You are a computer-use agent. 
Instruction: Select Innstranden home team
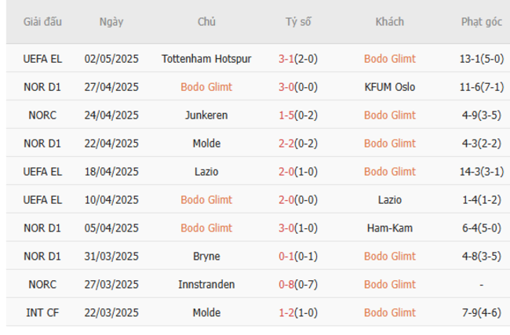206,285
